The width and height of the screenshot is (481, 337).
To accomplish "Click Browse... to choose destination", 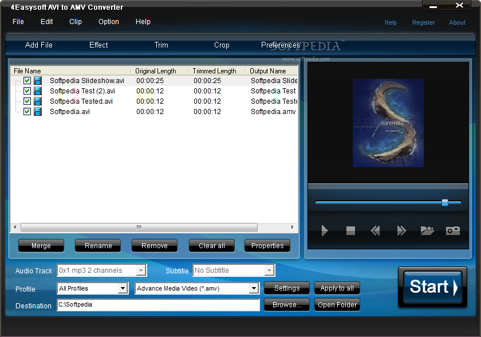I will tap(287, 305).
